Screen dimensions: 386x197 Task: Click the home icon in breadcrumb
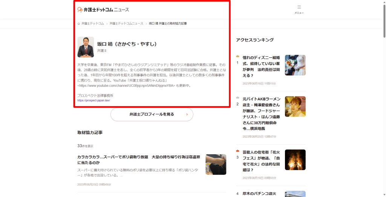79,24
